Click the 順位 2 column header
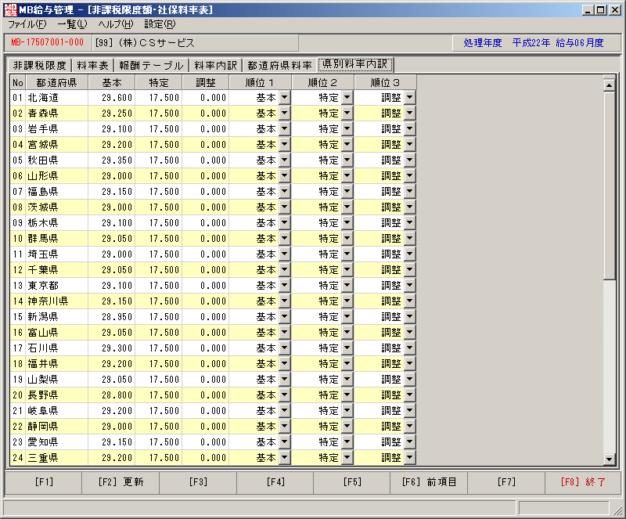This screenshot has width=626, height=519. (x=322, y=83)
